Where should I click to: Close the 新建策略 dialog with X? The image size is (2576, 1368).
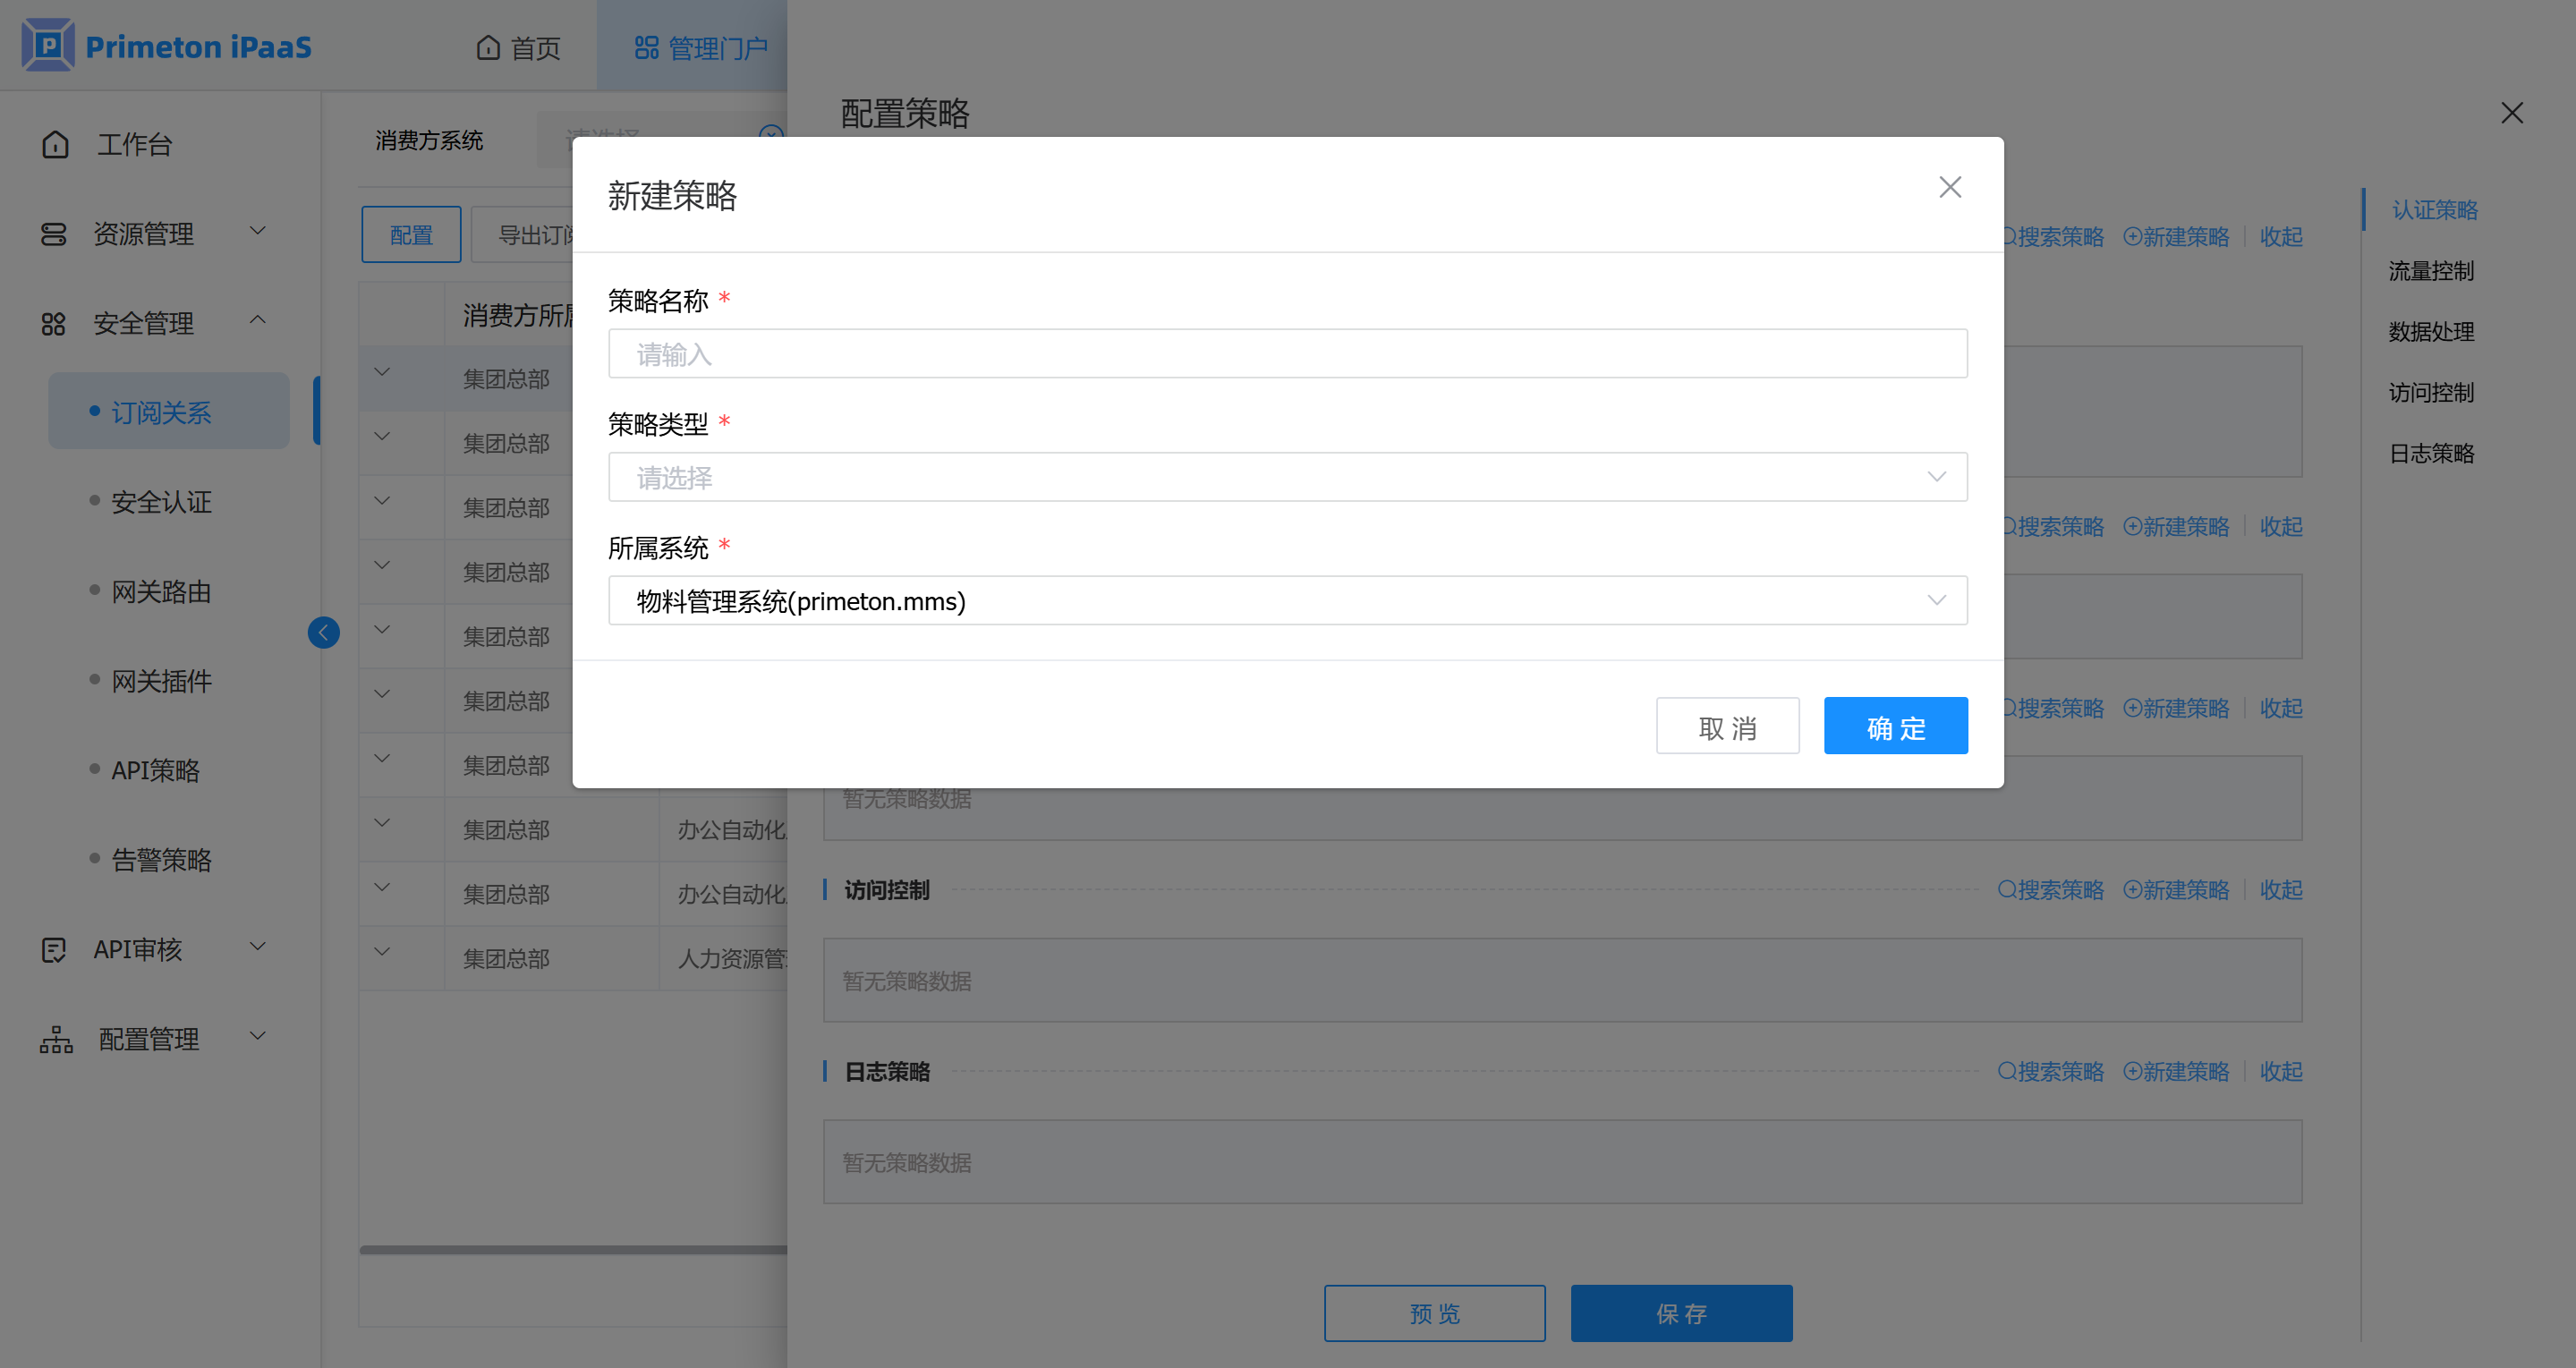tap(1949, 187)
